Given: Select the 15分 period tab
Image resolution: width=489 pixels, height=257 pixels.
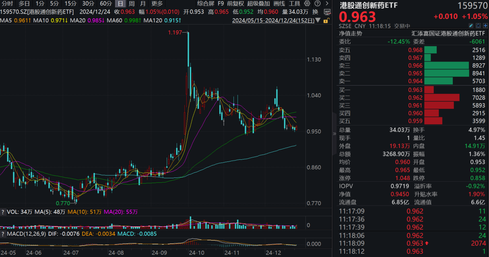Looking at the screenshot, I should pyautogui.click(x=70, y=4).
